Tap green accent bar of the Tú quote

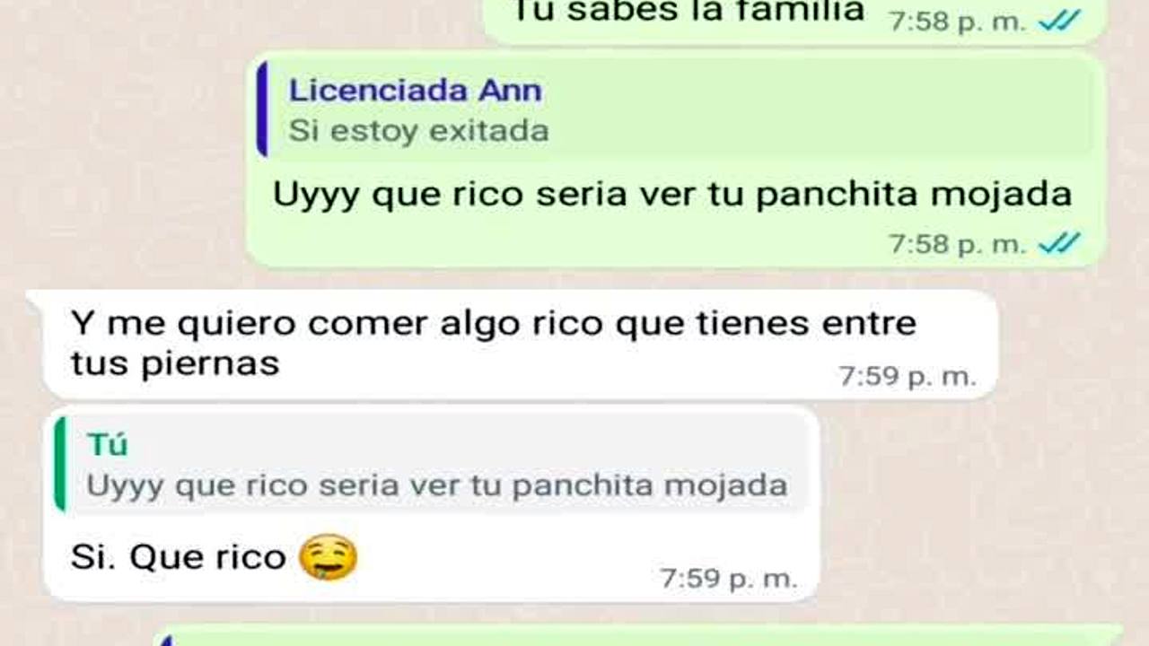[60, 464]
